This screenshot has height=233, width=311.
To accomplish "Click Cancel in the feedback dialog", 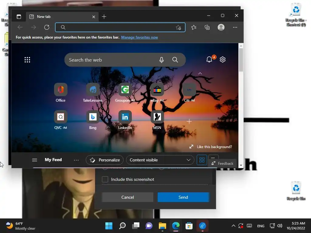I will 128,197.
